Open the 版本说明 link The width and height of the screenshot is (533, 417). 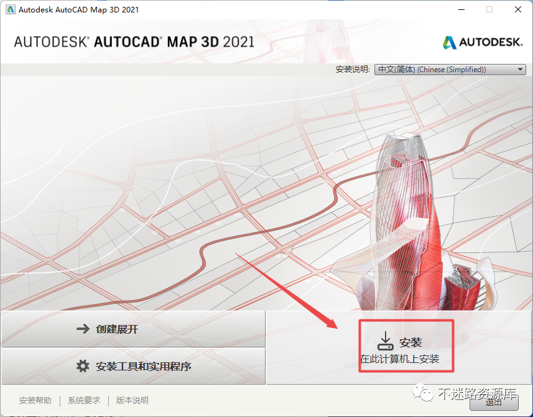(x=132, y=400)
